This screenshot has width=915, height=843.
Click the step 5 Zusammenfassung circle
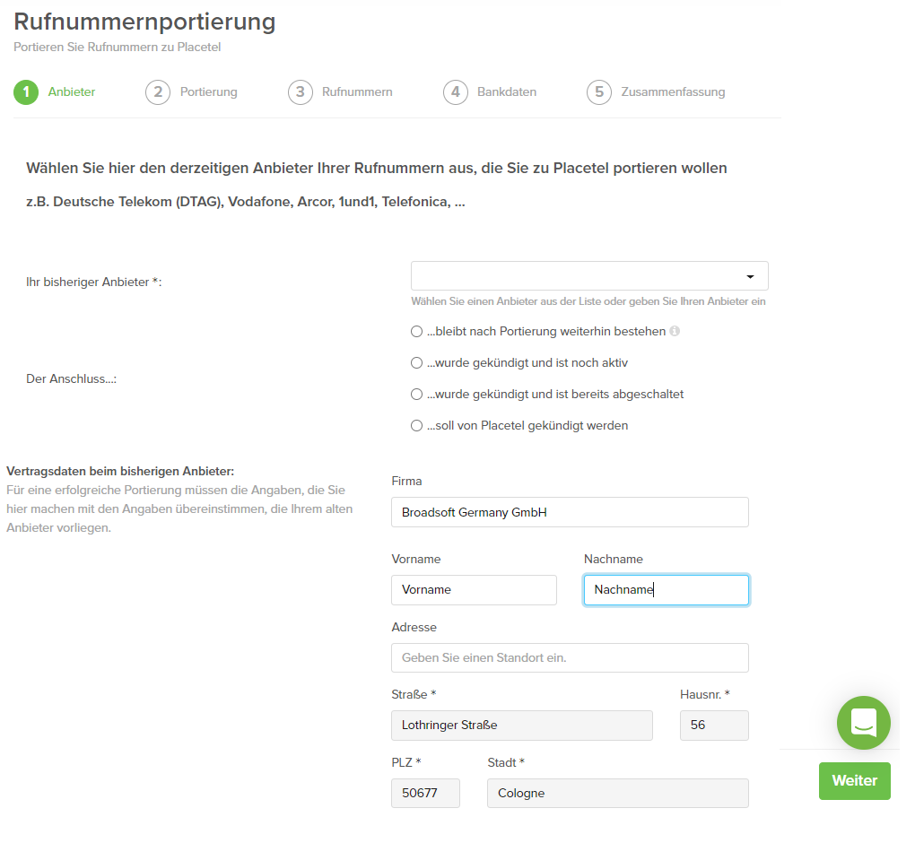599,92
